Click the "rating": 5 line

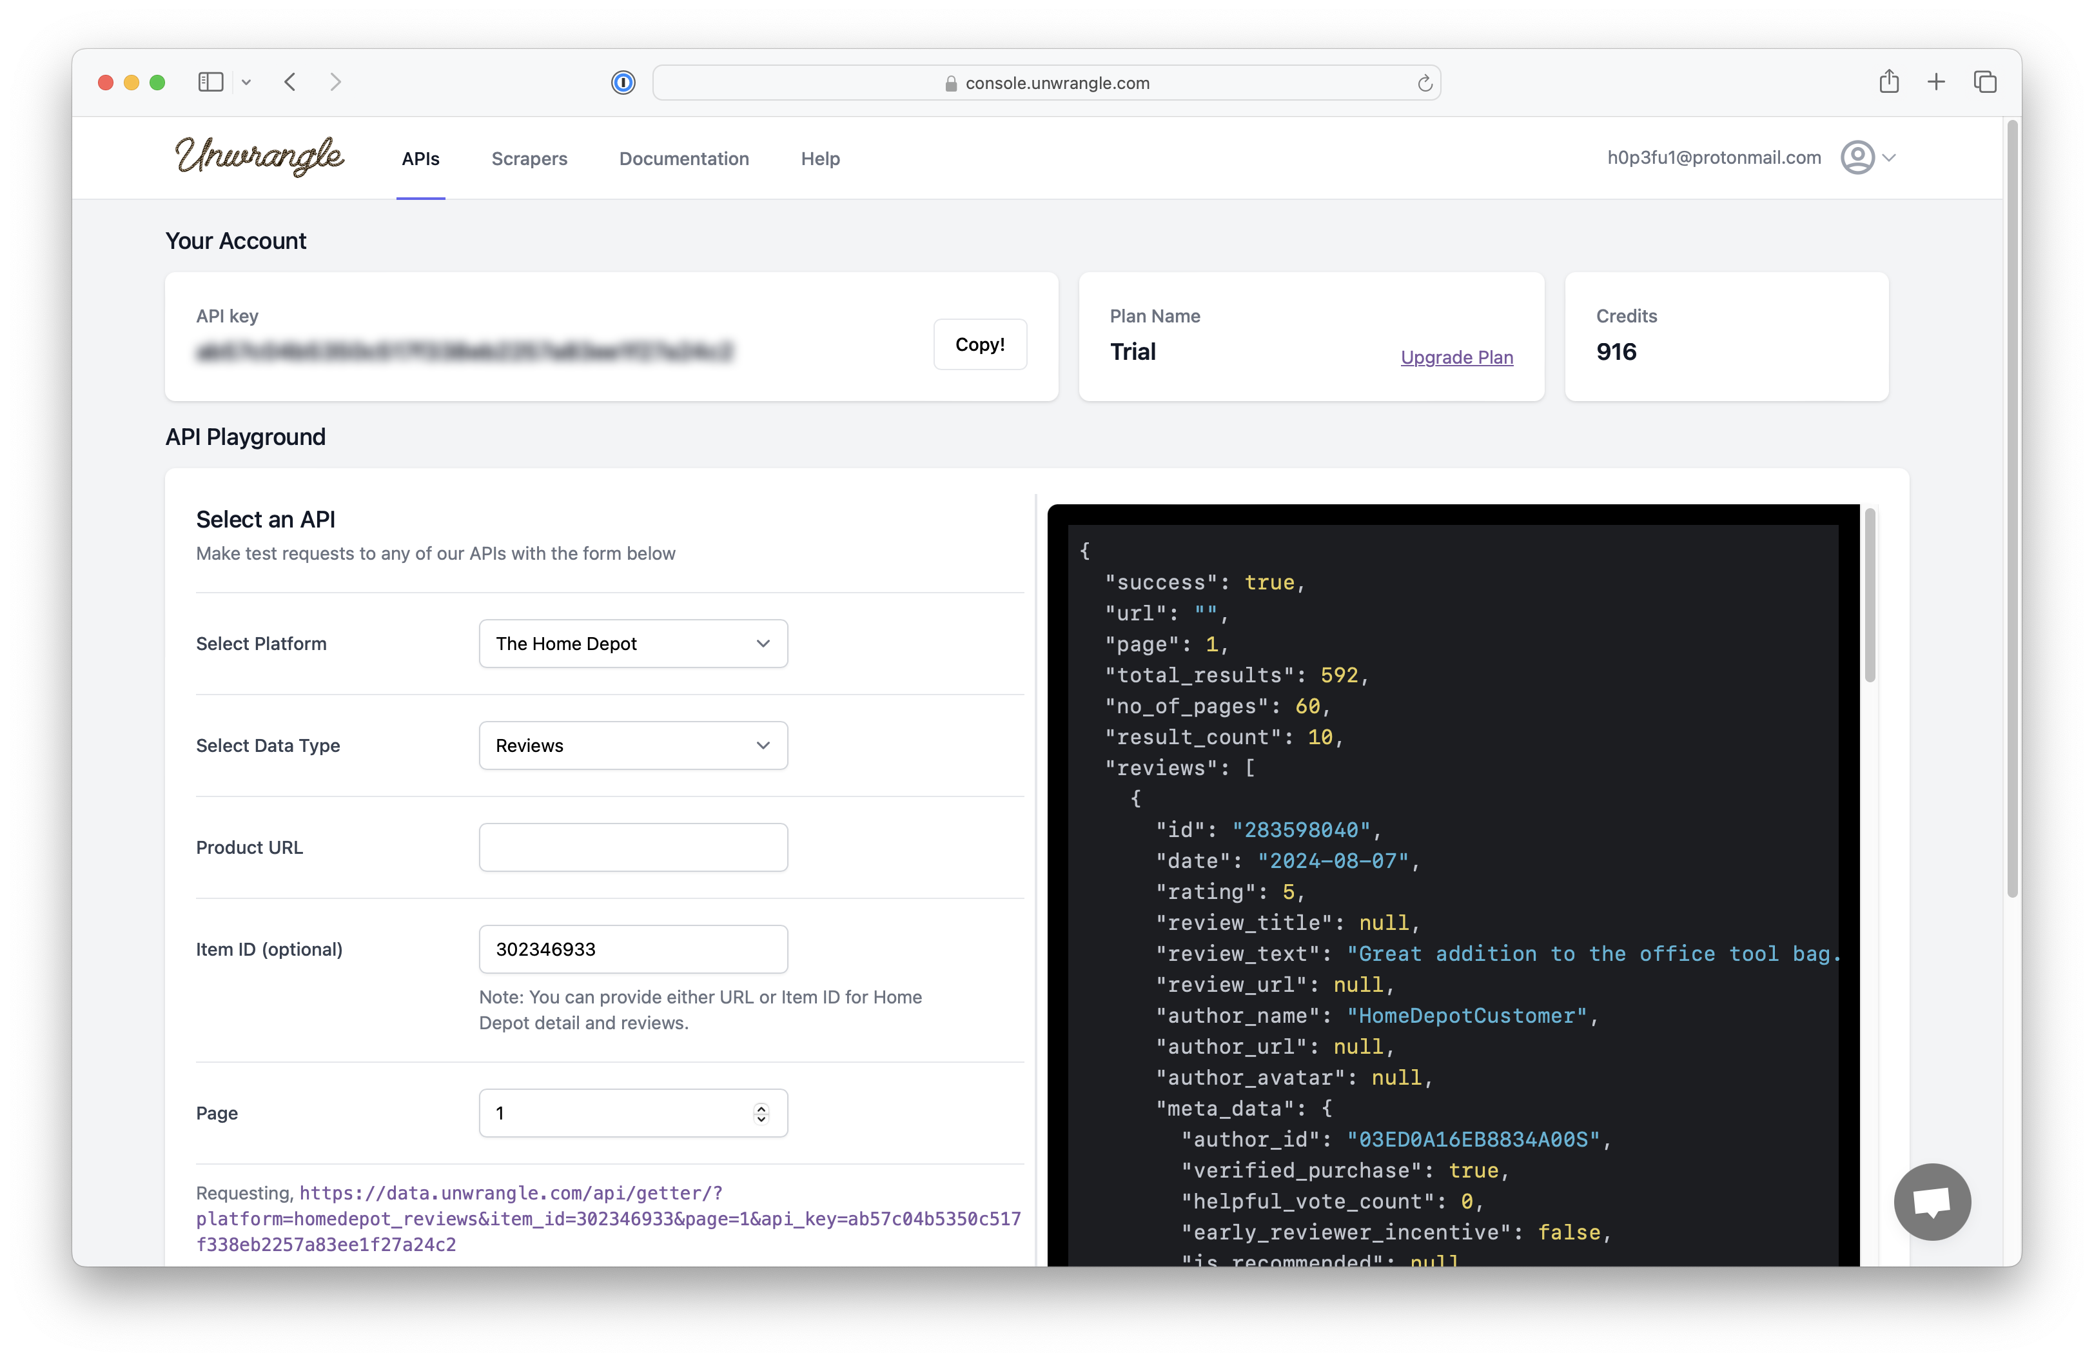coord(1230,891)
